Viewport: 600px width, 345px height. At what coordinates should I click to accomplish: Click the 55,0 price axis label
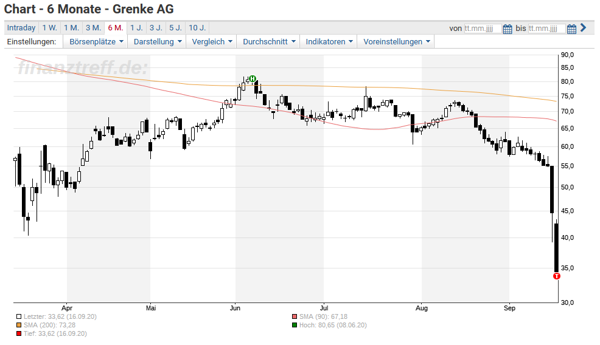(568, 166)
